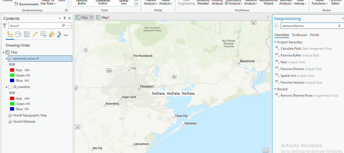Switch to List By Data Source view
The image size is (344, 153).
[x=18, y=34]
